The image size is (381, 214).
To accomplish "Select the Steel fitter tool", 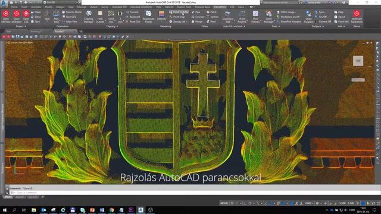I will click(211, 21).
